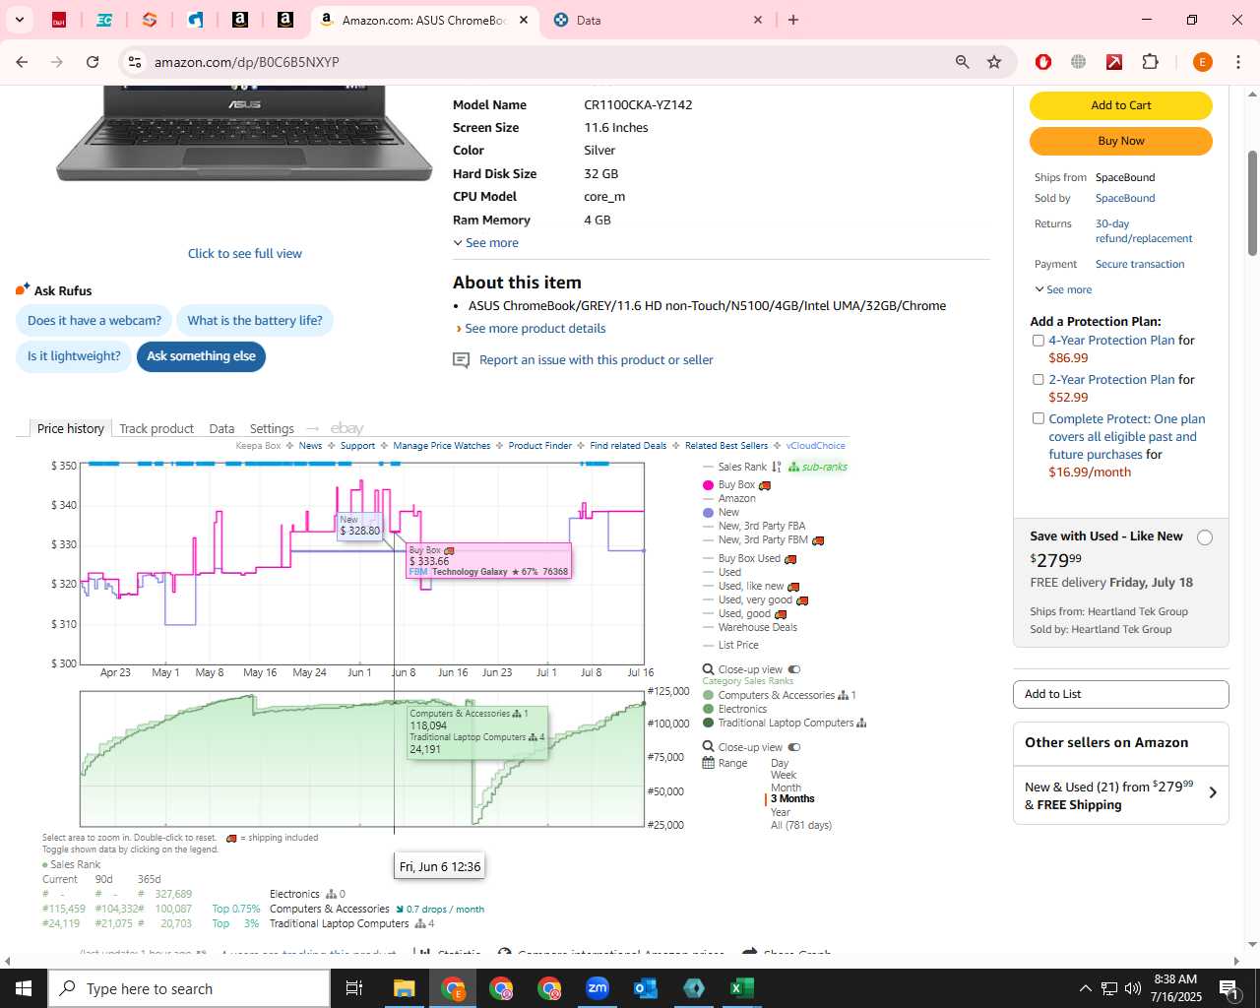Go back to previous page
Image resolution: width=1260 pixels, height=1008 pixels.
(22, 62)
